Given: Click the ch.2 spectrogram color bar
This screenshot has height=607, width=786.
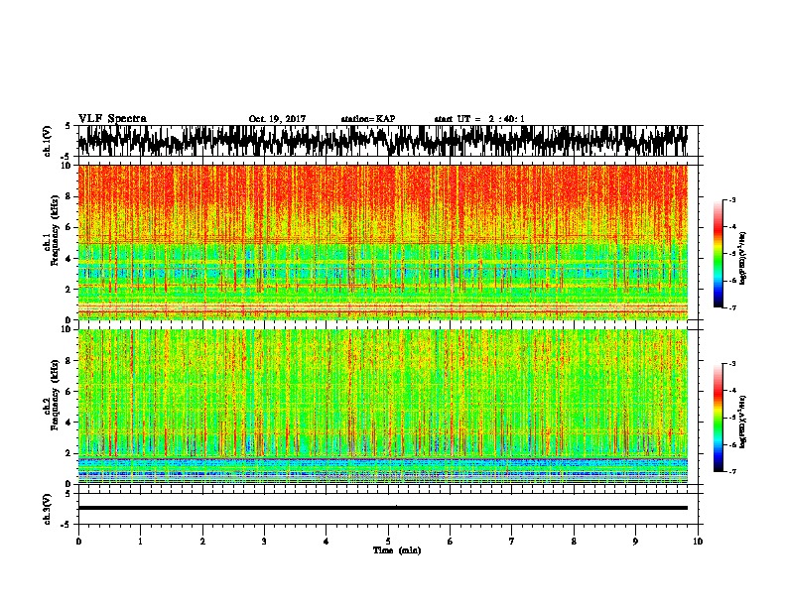Looking at the screenshot, I should point(718,418).
